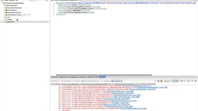Expand the src folder arrow
This screenshot has height=111, width=198.
[4, 17]
